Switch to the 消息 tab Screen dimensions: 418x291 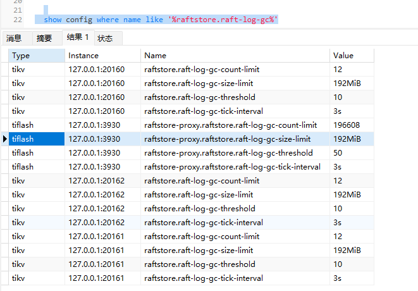(x=14, y=39)
